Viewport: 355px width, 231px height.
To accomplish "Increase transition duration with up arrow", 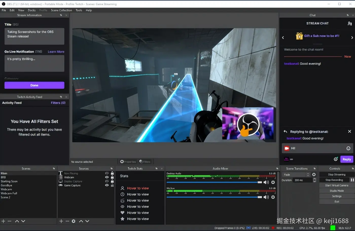I will pyautogui.click(x=315, y=179).
